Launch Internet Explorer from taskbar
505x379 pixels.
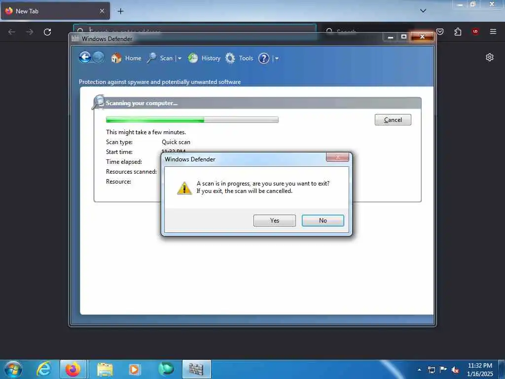44,369
